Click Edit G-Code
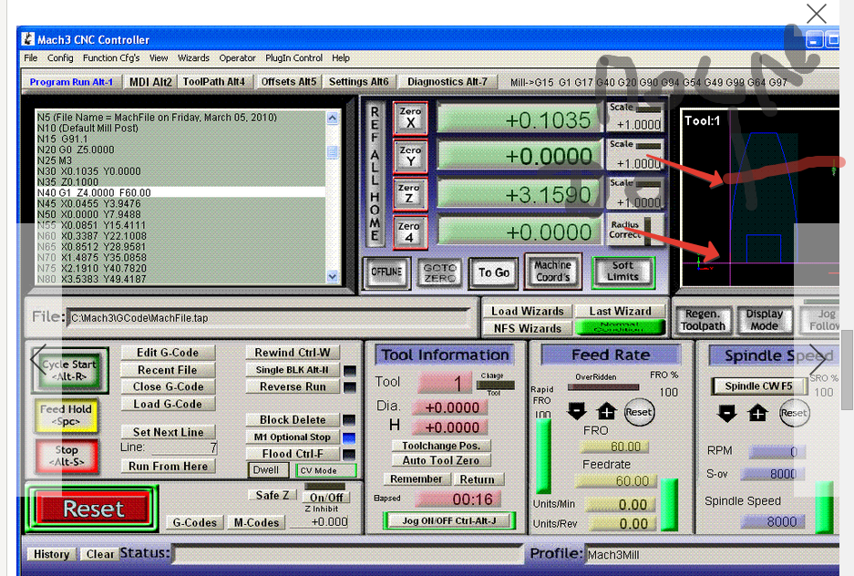This screenshot has width=854, height=576. 168,352
